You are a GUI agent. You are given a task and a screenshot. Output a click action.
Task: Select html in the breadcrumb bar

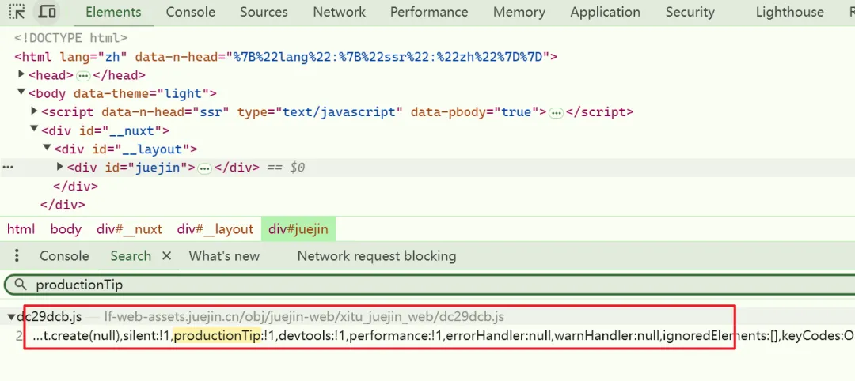21,229
